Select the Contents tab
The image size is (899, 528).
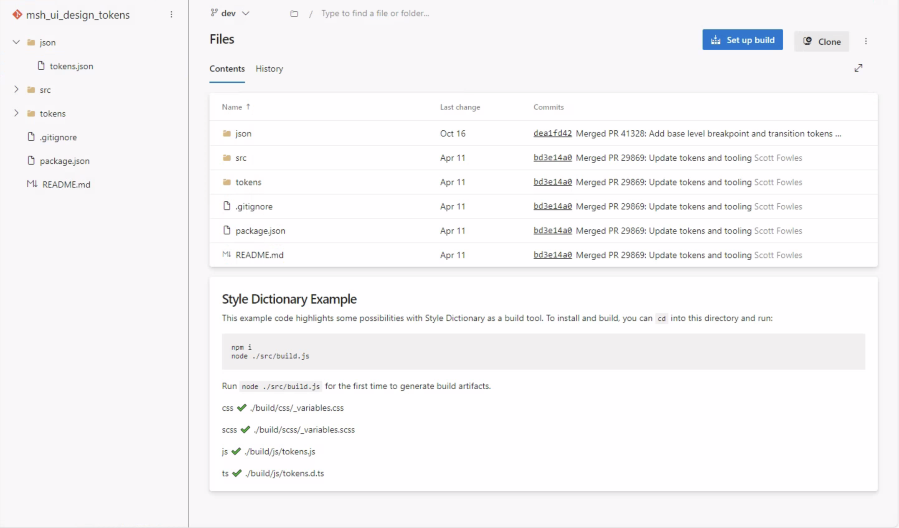[227, 69]
